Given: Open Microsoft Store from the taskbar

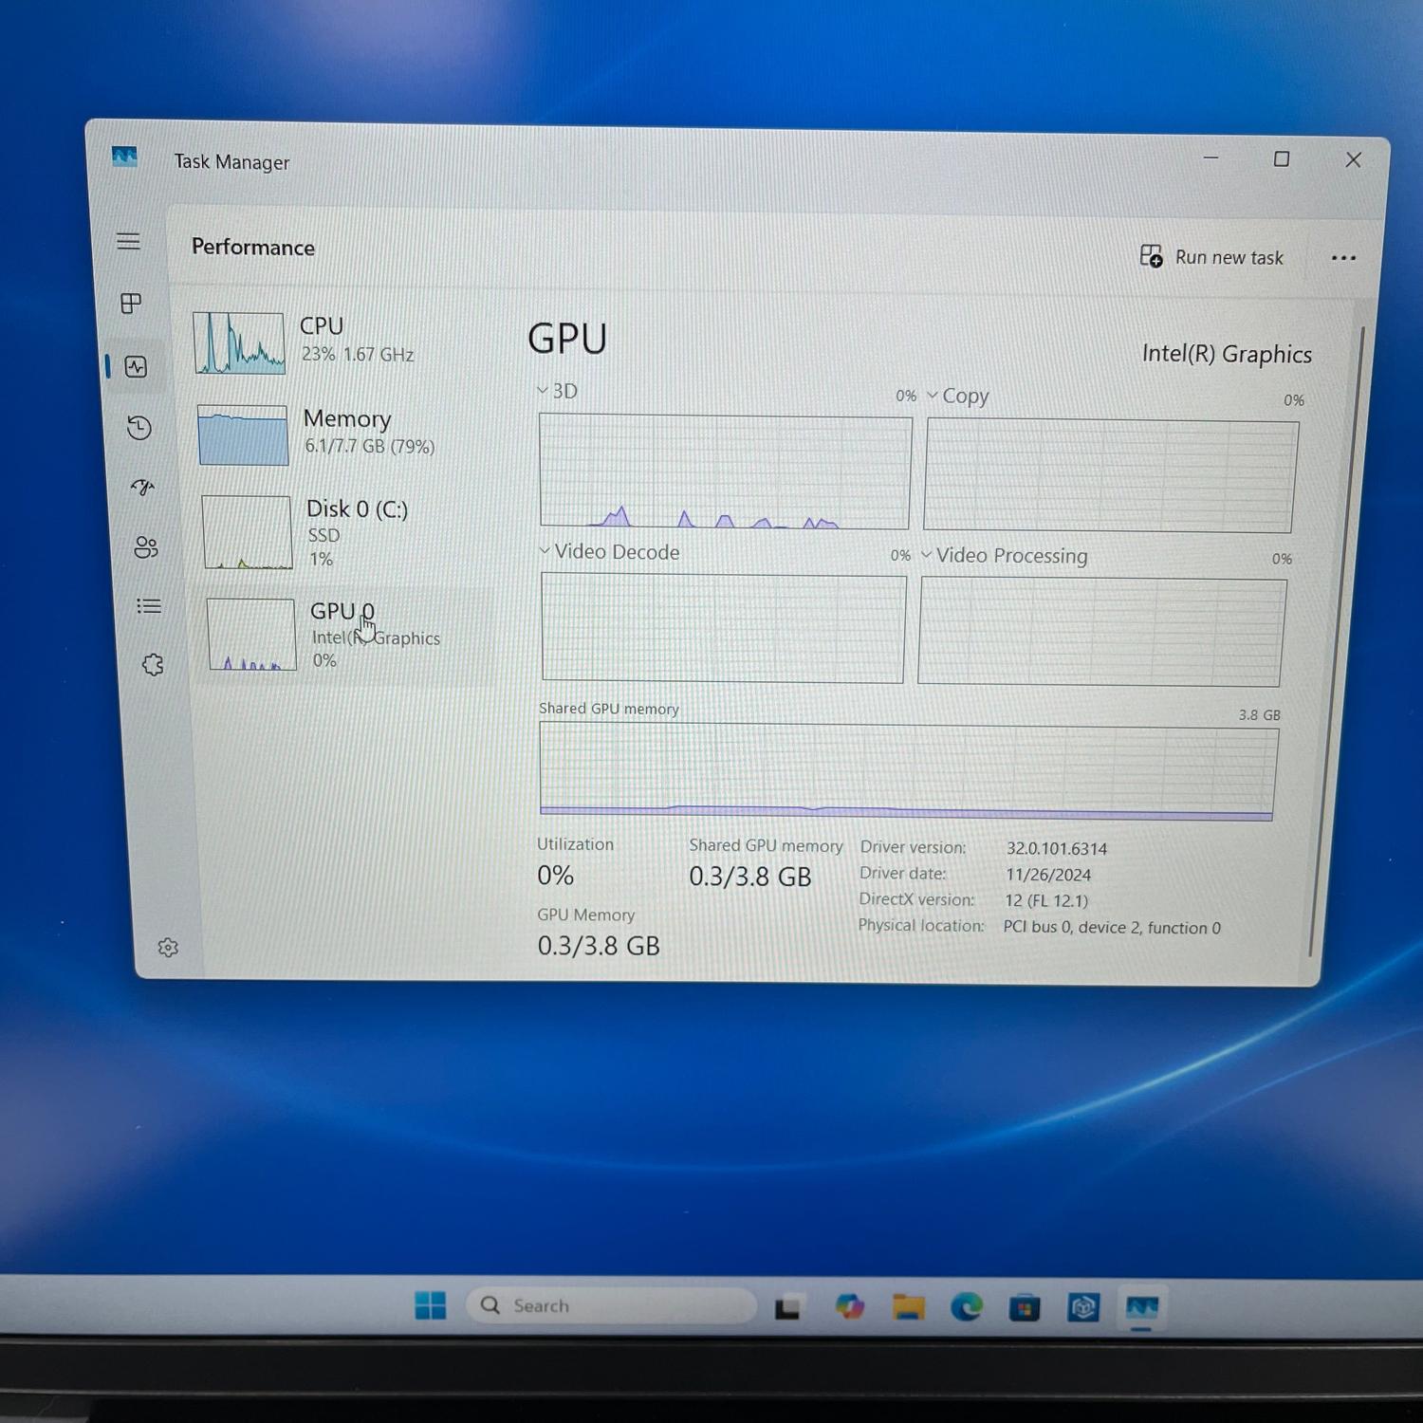Looking at the screenshot, I should coord(1025,1308).
